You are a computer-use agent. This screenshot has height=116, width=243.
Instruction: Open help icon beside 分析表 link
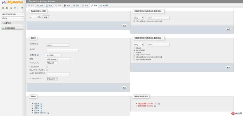pos(41,106)
